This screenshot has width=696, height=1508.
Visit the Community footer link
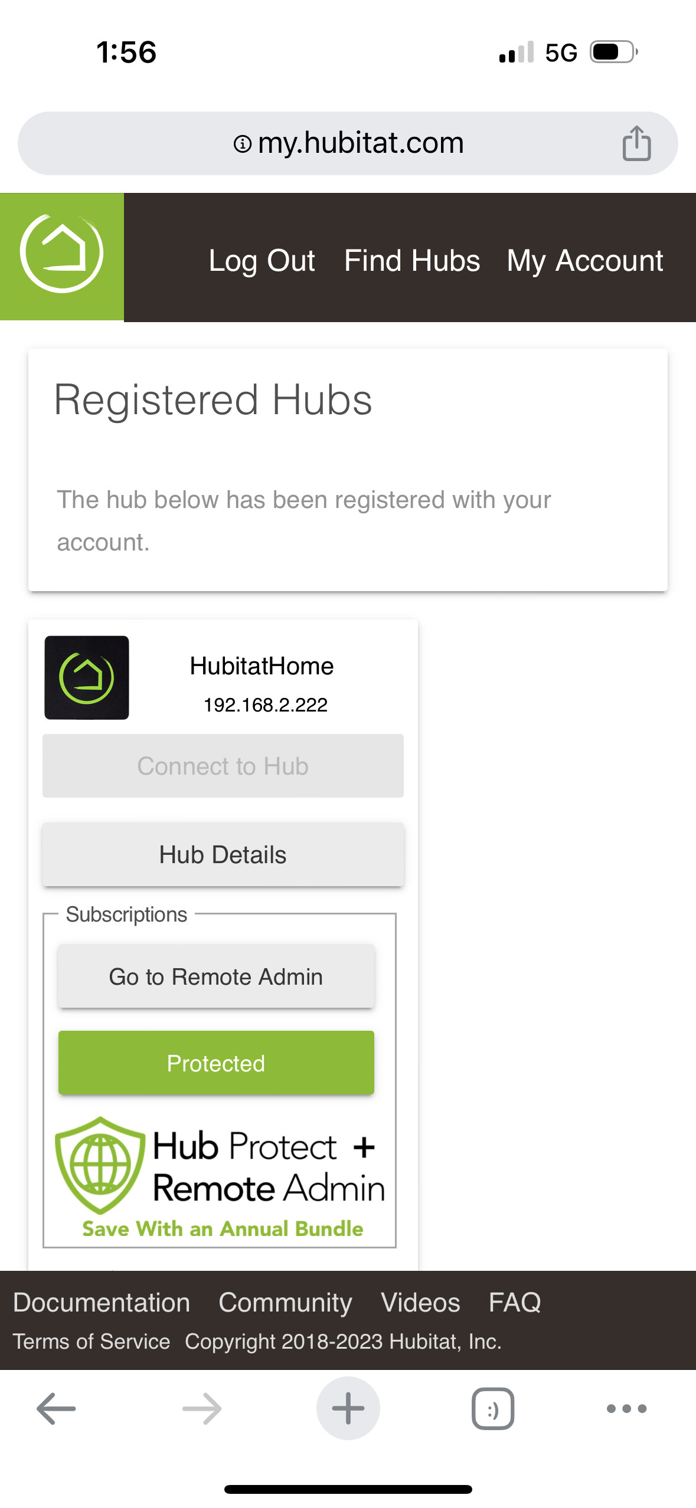tap(285, 1302)
